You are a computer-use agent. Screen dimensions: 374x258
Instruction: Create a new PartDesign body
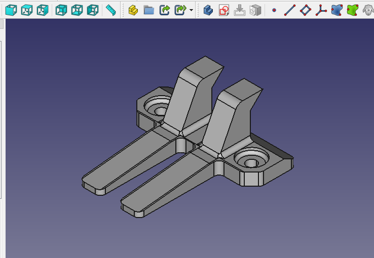point(208,10)
